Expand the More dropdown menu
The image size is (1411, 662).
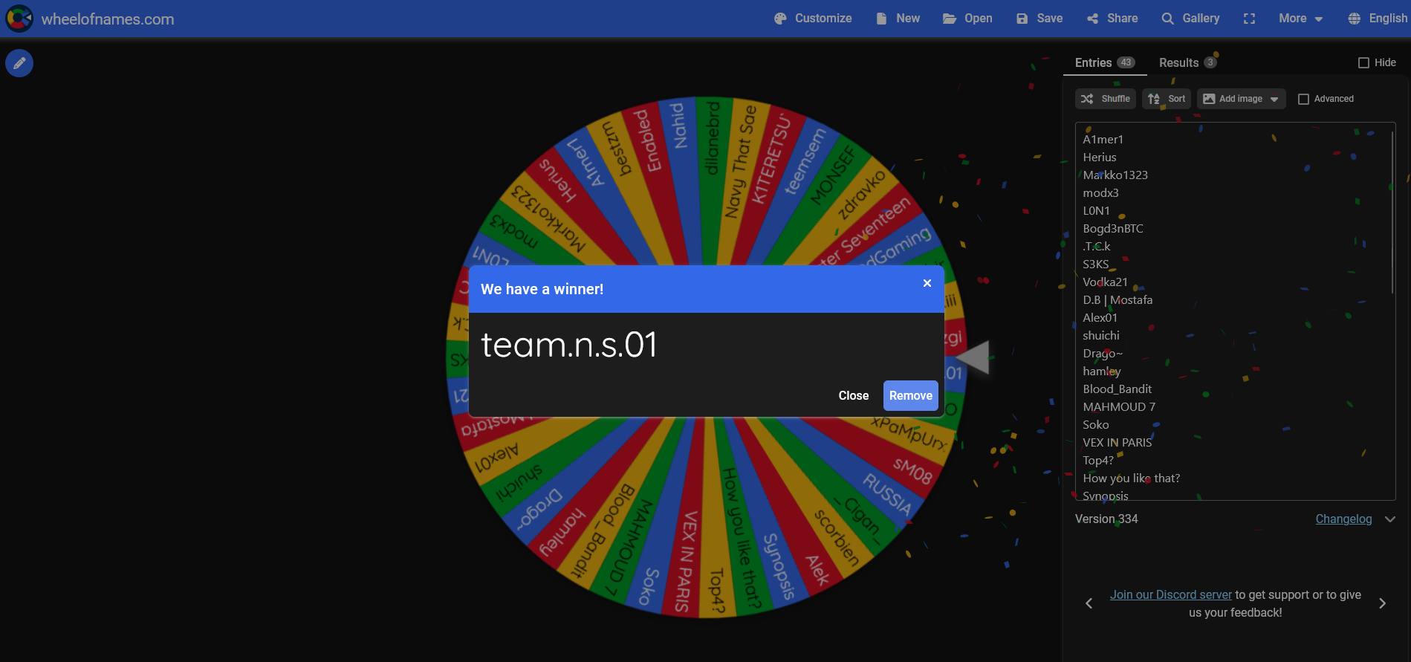point(1300,19)
